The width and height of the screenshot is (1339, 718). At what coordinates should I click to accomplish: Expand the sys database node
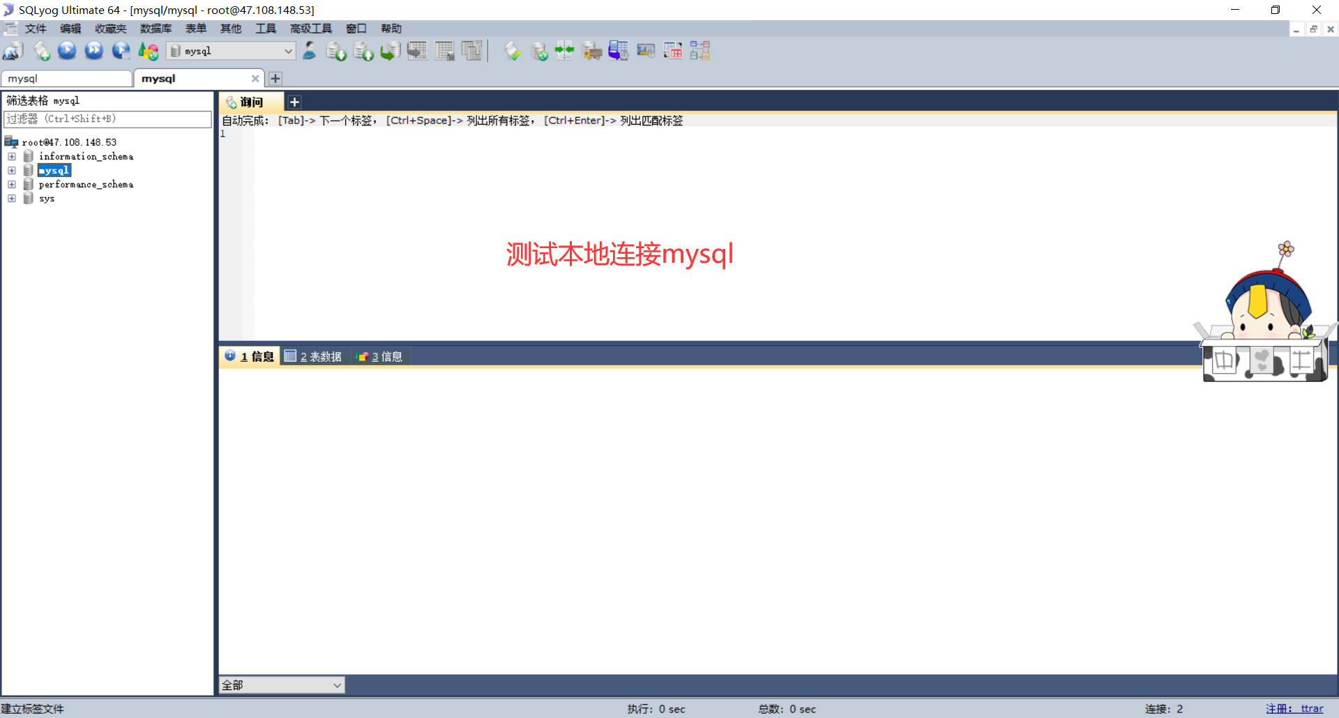click(x=12, y=199)
